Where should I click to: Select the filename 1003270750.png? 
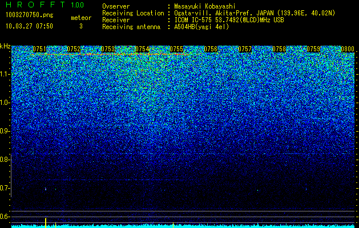point(30,15)
